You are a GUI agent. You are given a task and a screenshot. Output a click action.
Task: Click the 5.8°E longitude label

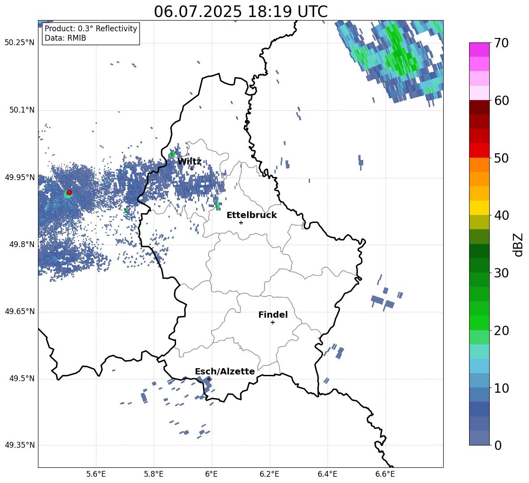click(x=154, y=475)
